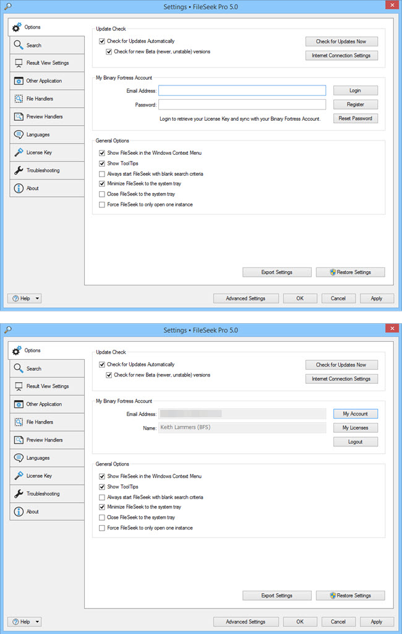Open Advanced Settings in upper window
402x634 pixels.
pos(246,298)
